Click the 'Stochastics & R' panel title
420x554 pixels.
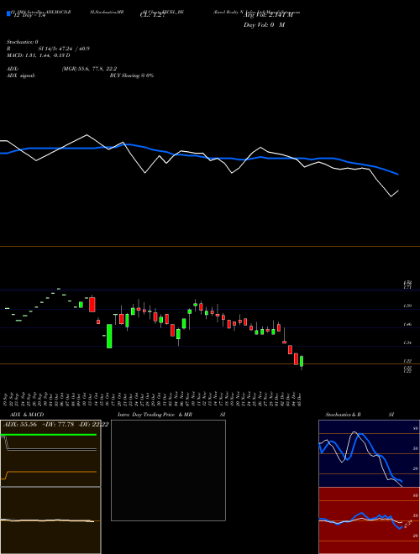343,415
